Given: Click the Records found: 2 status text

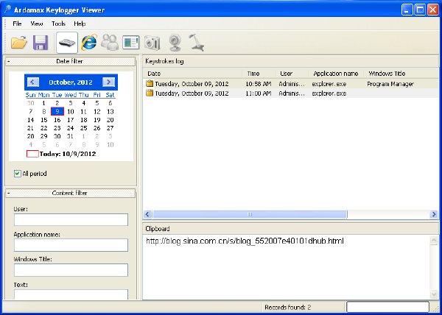Looking at the screenshot, I should [x=288, y=308].
